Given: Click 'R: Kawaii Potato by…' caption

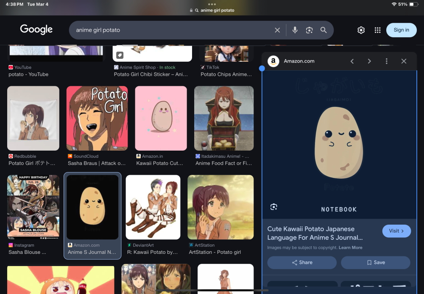Looking at the screenshot, I should pyautogui.click(x=152, y=252).
